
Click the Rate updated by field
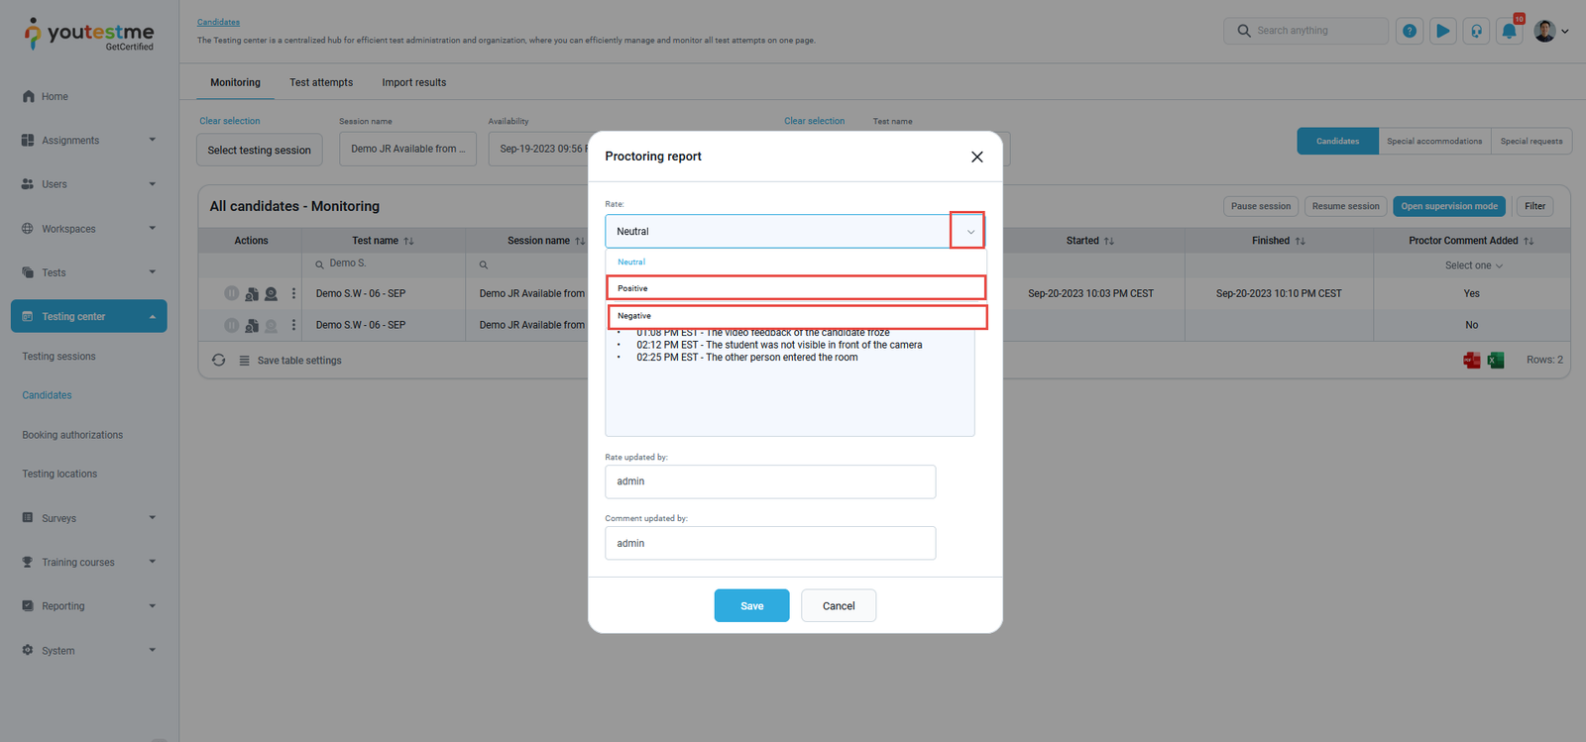[x=770, y=481]
